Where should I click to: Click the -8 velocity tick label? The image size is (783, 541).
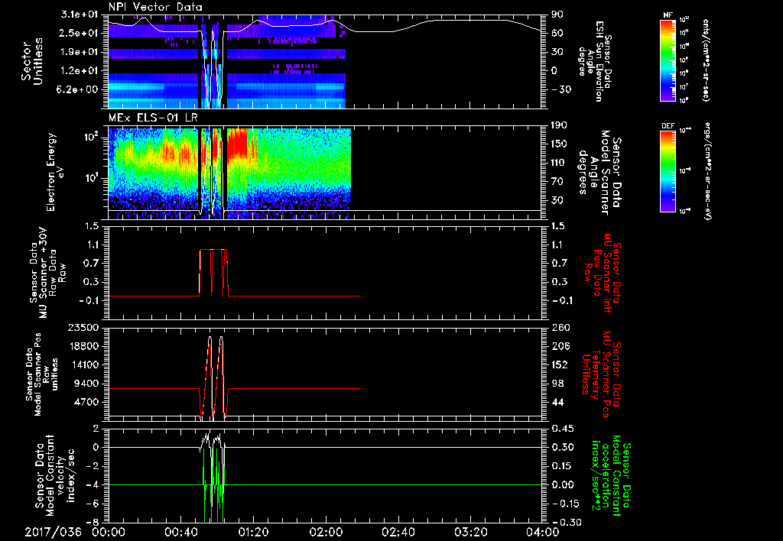93,522
